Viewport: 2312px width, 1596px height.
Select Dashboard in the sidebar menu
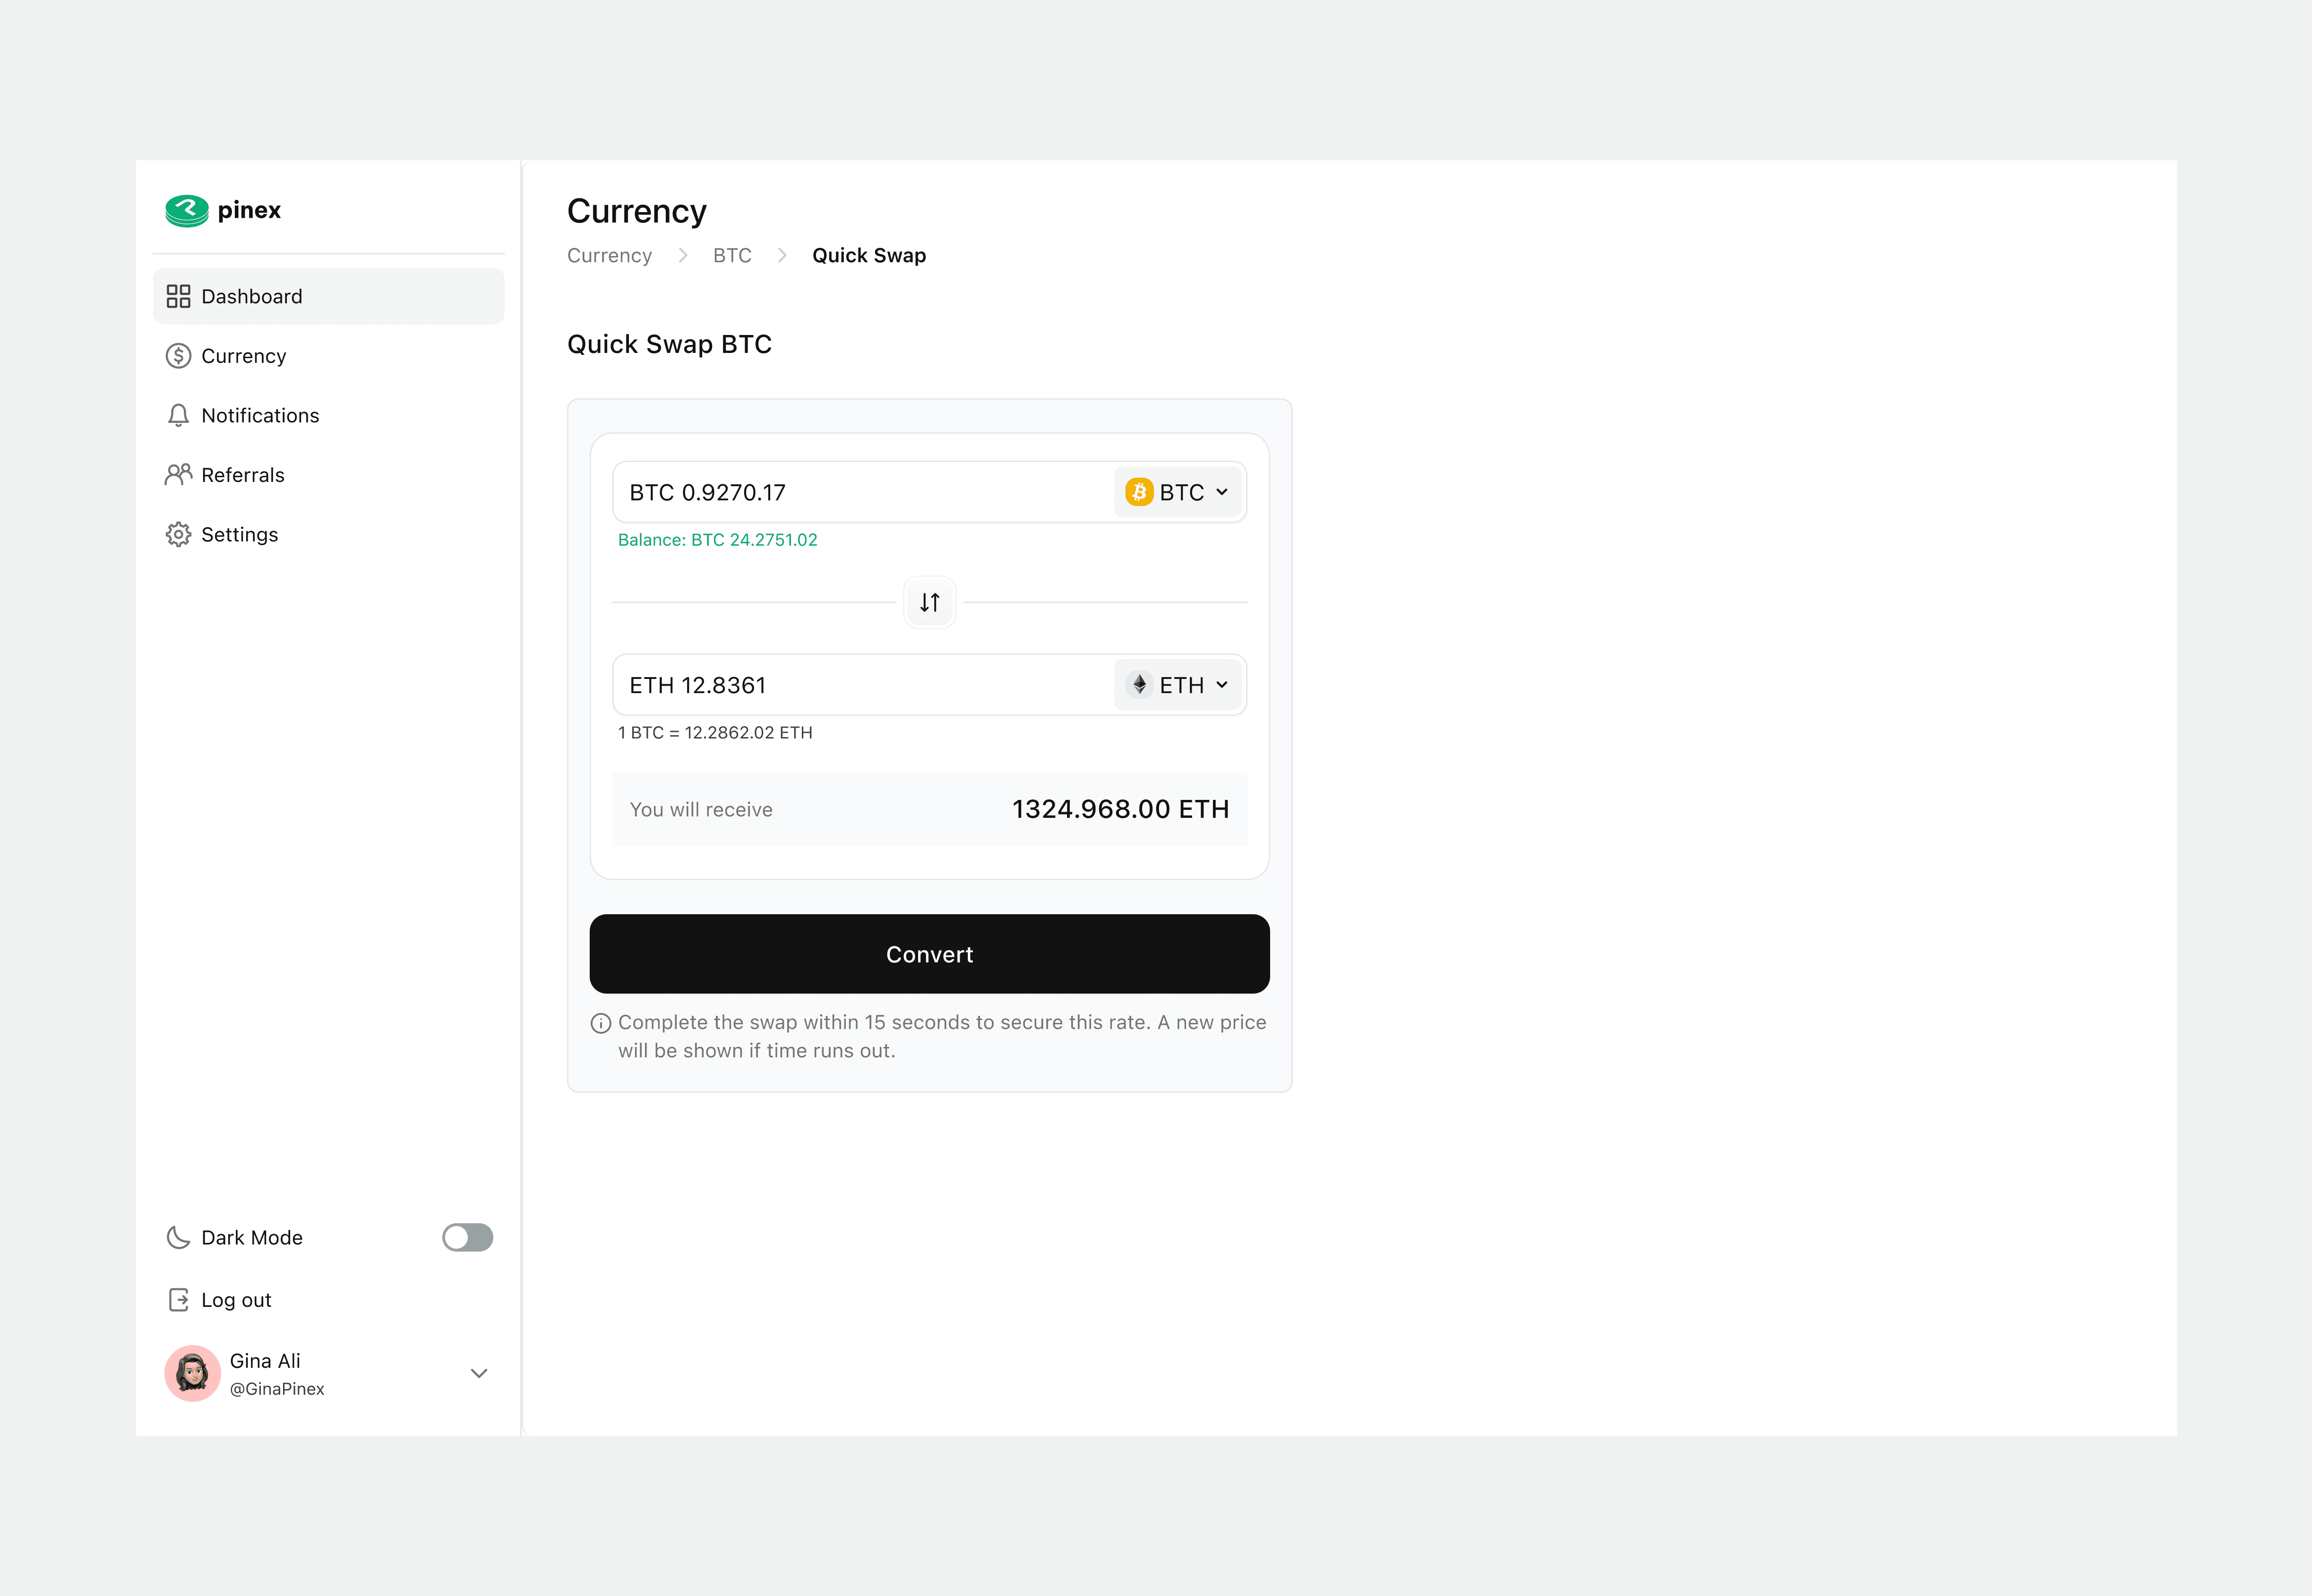point(251,296)
